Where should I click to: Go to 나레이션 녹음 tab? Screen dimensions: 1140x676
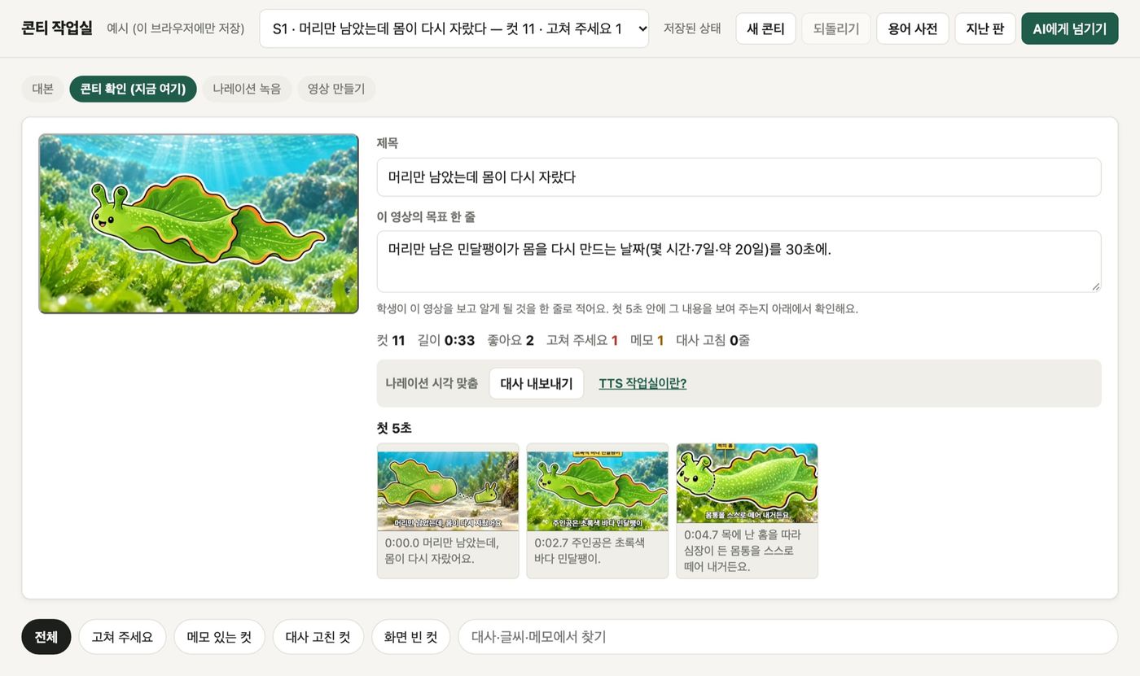pos(247,89)
